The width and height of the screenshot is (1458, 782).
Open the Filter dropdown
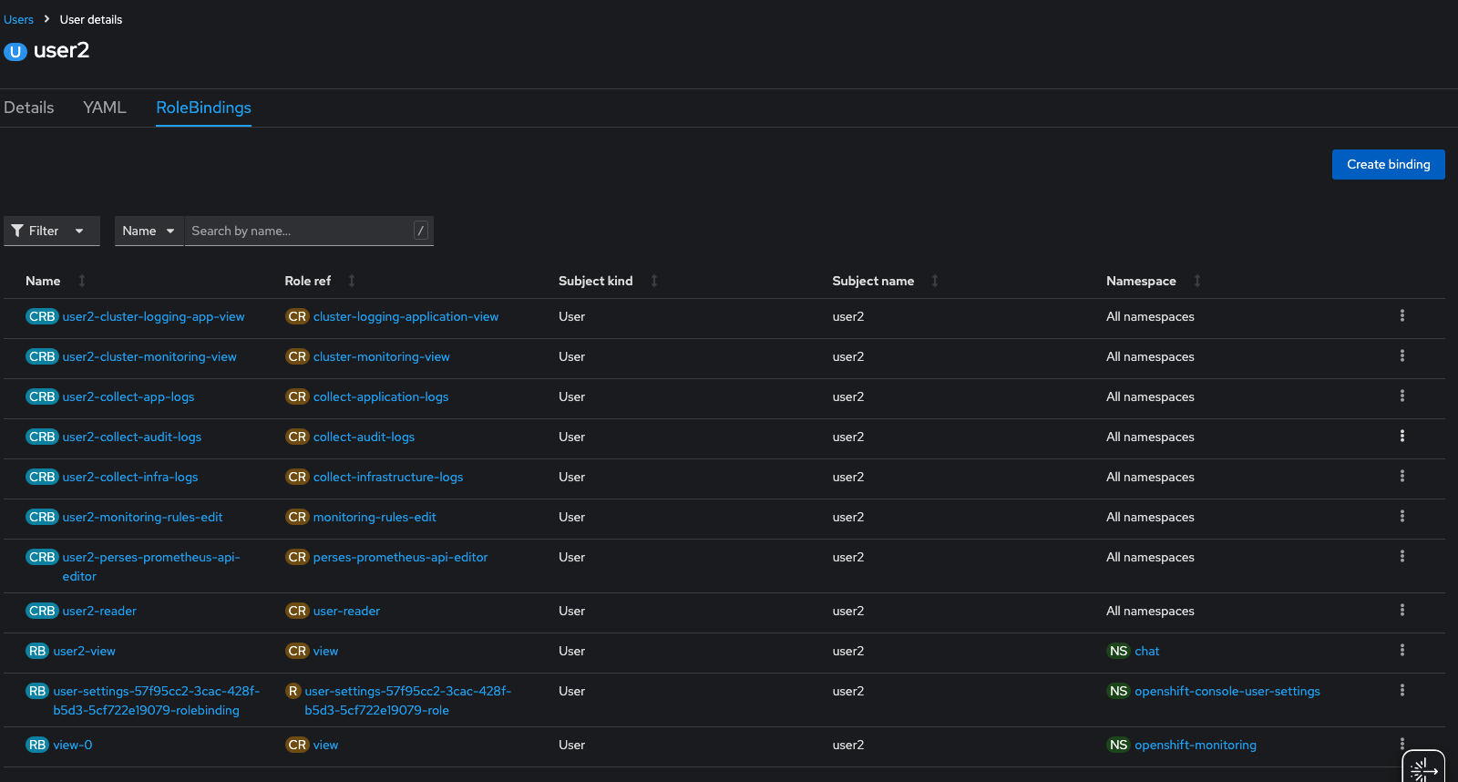tap(51, 232)
